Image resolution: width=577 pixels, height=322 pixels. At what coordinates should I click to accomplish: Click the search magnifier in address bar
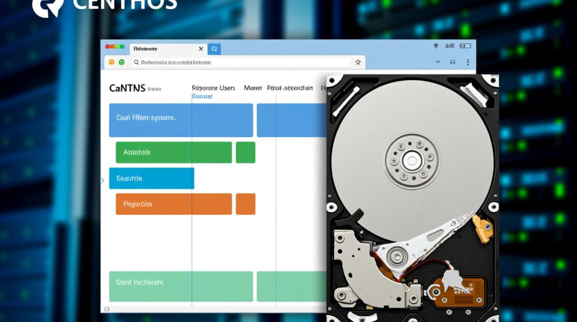pyautogui.click(x=137, y=62)
